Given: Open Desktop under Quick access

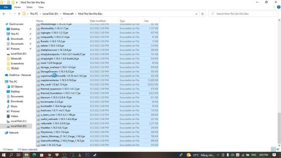Looking at the screenshot, I should click(x=15, y=29).
